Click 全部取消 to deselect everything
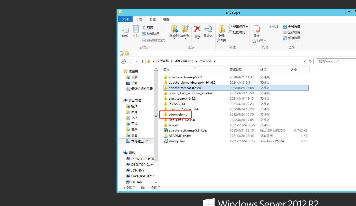Screen dimensions: 356x206 pos(292,32)
